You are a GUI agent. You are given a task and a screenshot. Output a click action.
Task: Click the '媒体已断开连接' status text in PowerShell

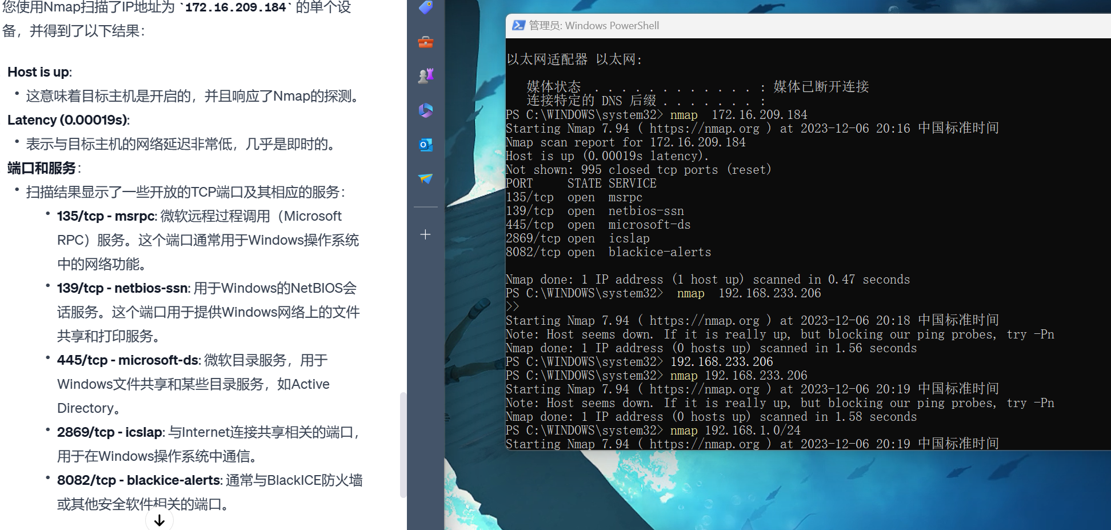coord(821,87)
